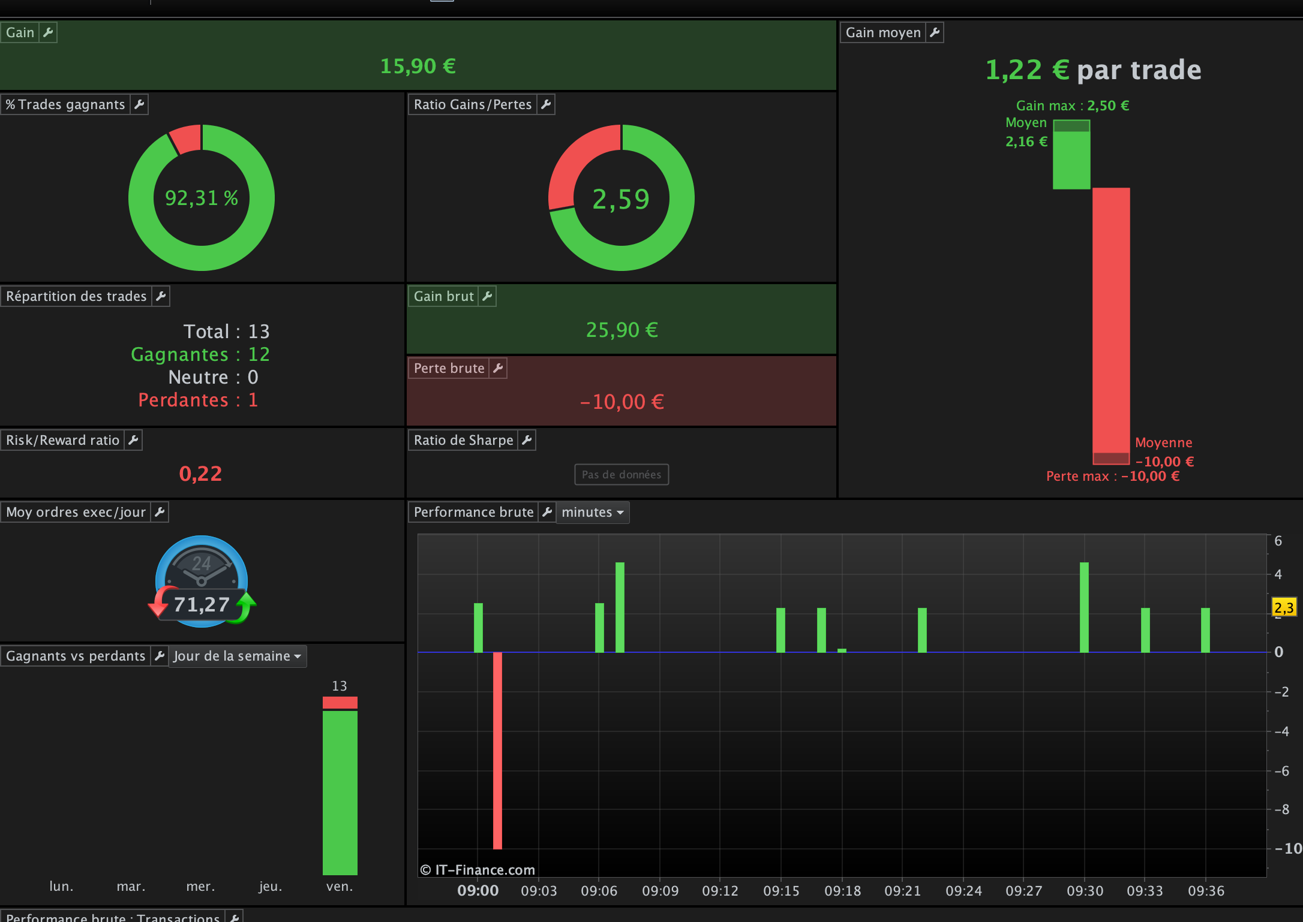
Task: Click the Ratio Gains/Pertes wrench icon
Action: coord(546,104)
